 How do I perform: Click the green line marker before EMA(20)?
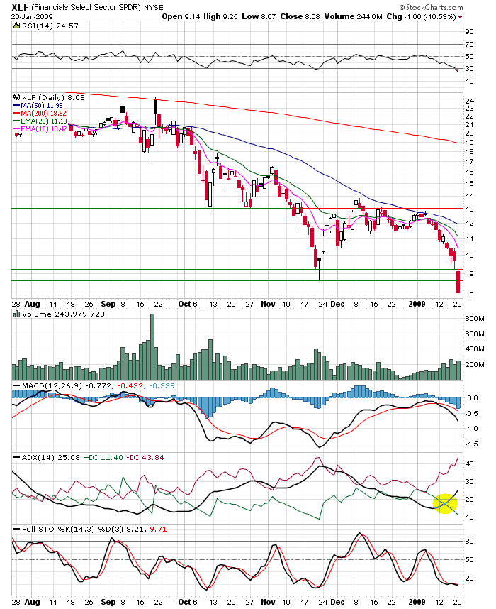[x=16, y=121]
